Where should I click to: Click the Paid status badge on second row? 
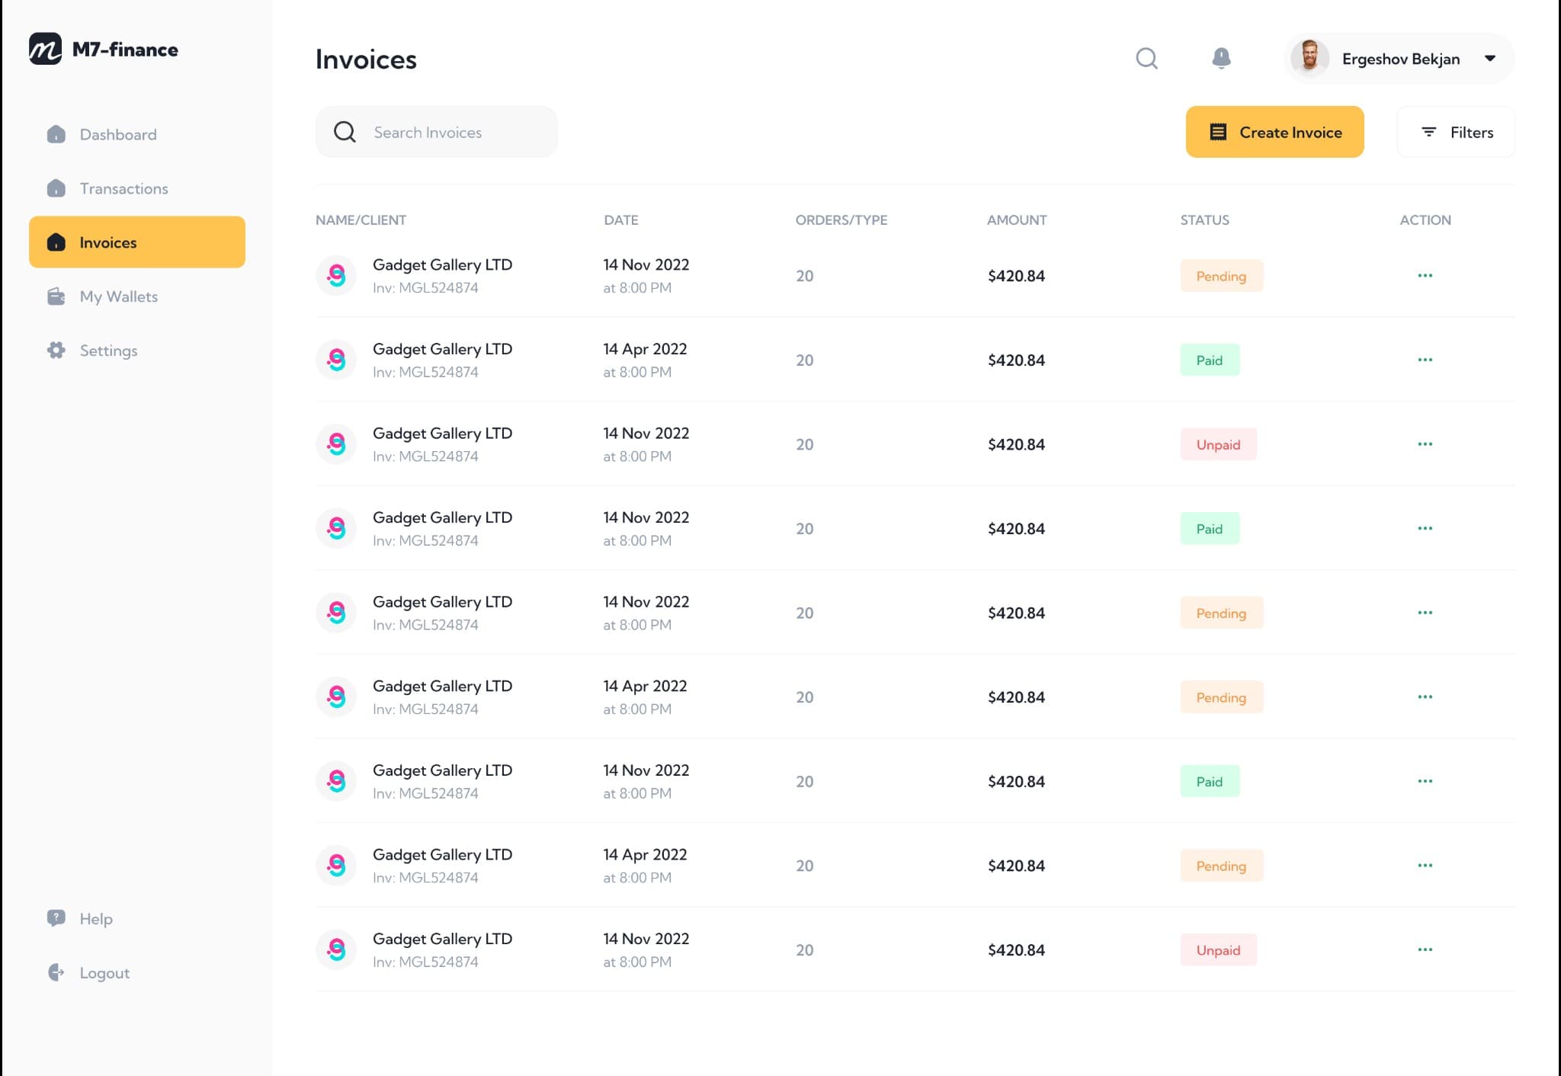coord(1209,360)
